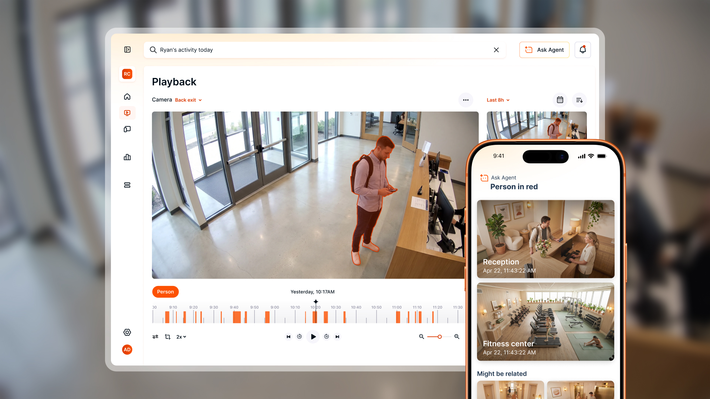Click the search magnifier icon
710x399 pixels.
tap(153, 50)
